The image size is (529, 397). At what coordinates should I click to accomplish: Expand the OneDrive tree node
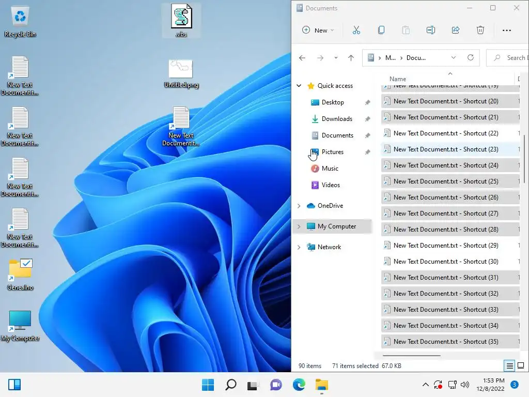point(299,206)
